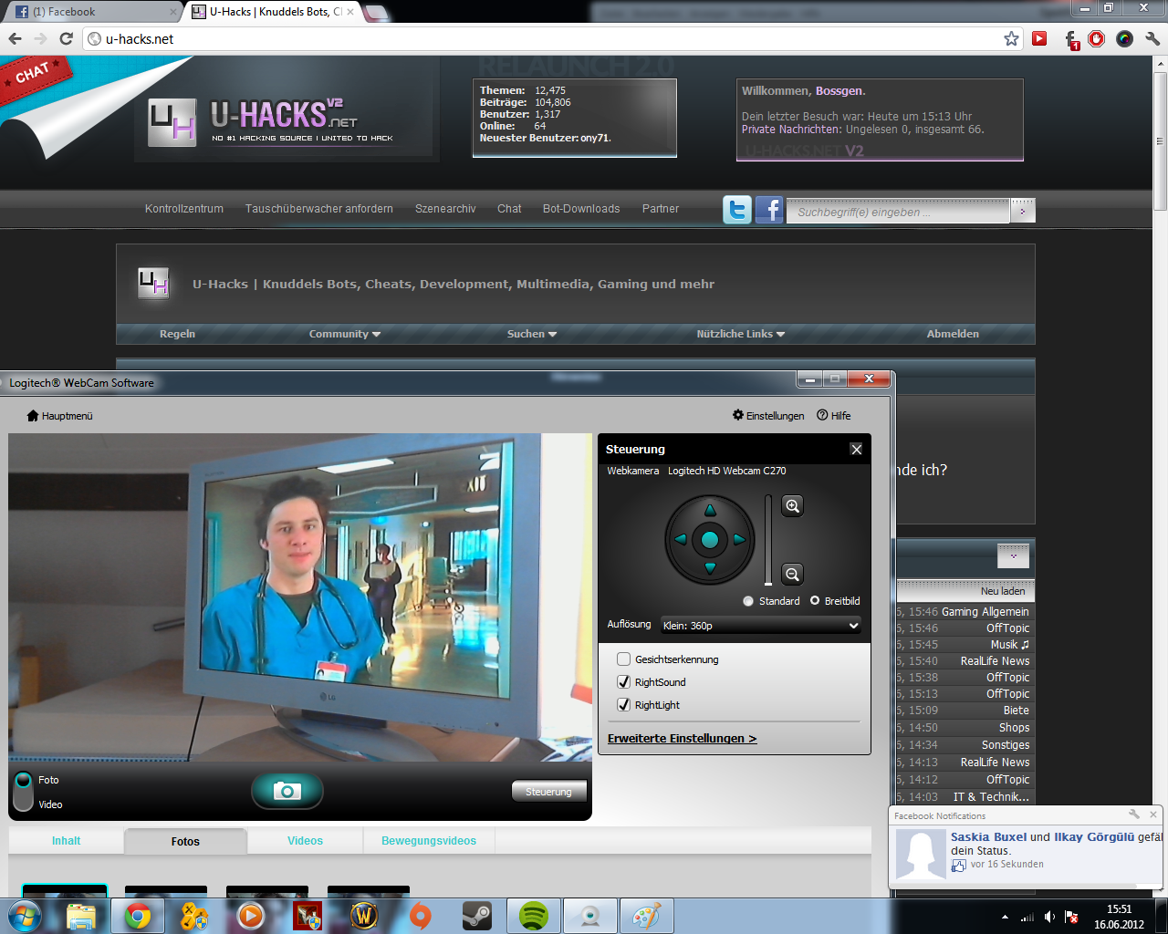Open Chrome wrench menu
This screenshot has width=1168, height=934.
tap(1152, 38)
